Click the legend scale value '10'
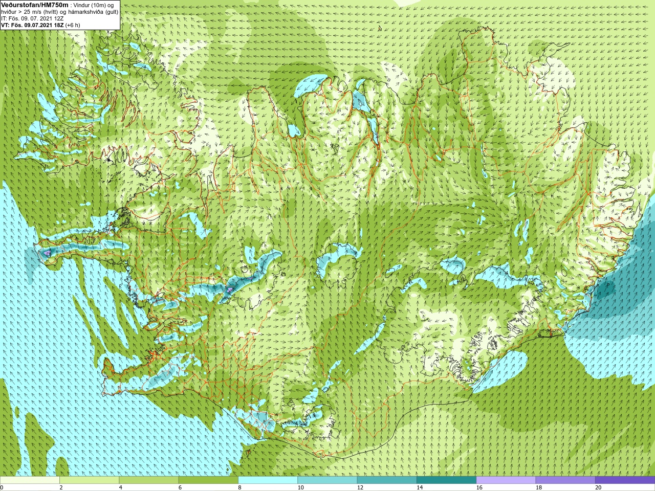 pos(300,487)
